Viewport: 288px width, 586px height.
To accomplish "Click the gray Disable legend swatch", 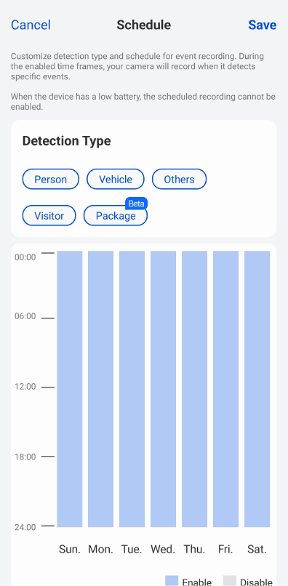I will click(x=230, y=581).
